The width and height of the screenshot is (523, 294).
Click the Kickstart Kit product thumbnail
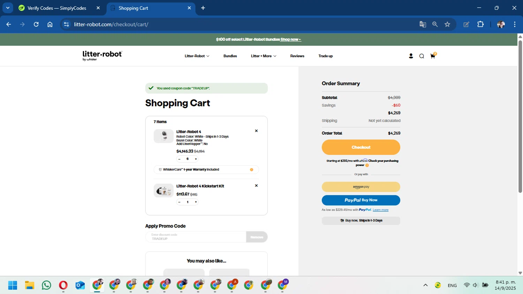coord(164,190)
